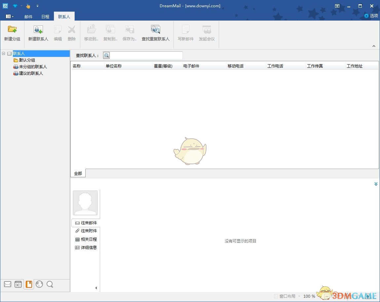Find duplicate contacts with 查找重复联系人
Viewport: 380px width, 302px height.
pyautogui.click(x=156, y=33)
